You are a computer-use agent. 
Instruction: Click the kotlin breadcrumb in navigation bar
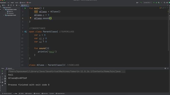(17, 3)
